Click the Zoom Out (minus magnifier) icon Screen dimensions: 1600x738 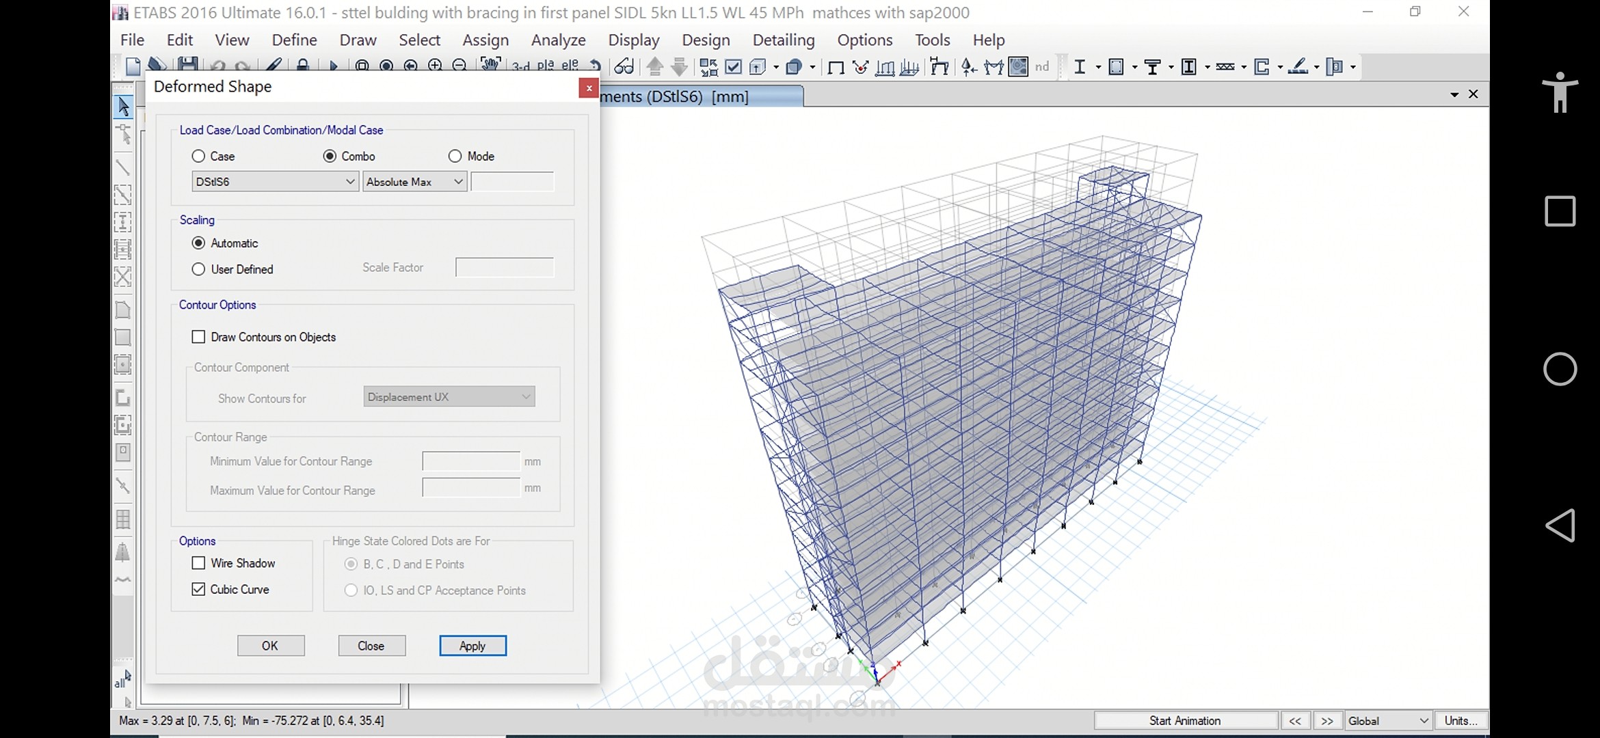click(x=459, y=66)
